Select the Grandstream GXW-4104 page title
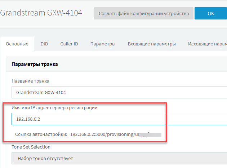 pyautogui.click(x=41, y=13)
